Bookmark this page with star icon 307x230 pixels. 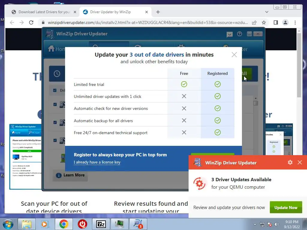tap(264, 22)
